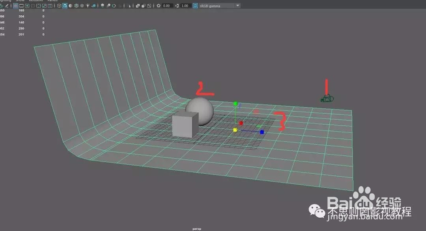This screenshot has width=426, height=231.
Task: Click the arrow beside sRGB gamma
Action: tap(238, 6)
